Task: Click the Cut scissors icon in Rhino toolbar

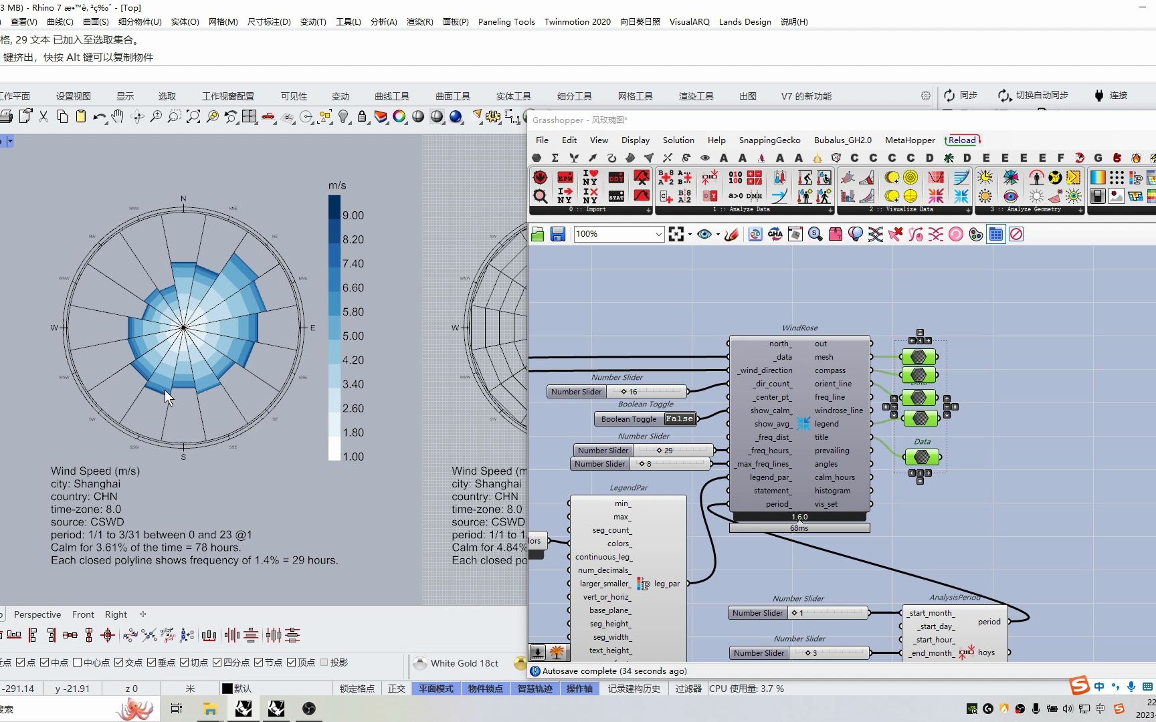Action: point(43,116)
